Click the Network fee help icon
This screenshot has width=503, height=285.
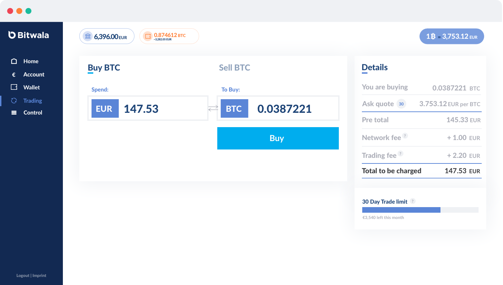405,136
